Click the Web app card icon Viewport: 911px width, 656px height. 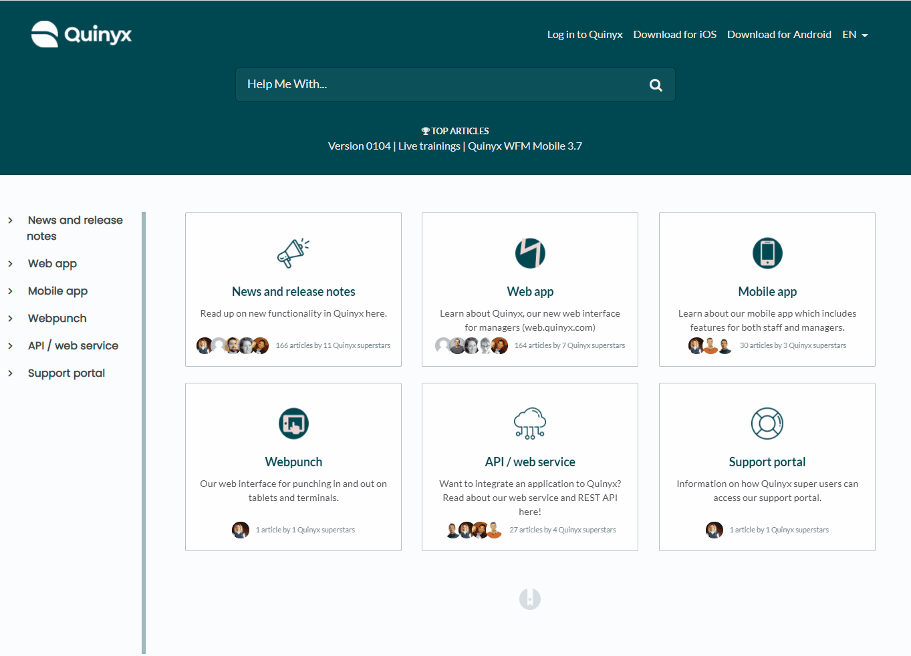(x=530, y=253)
